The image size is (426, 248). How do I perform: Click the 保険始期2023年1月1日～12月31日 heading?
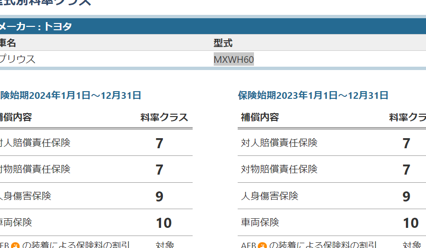[x=313, y=95]
